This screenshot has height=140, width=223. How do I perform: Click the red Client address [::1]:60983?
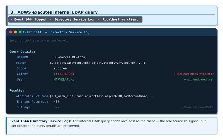pos(64,74)
